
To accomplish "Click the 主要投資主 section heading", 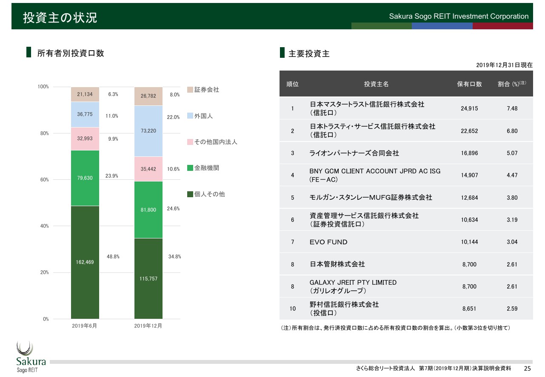I will pyautogui.click(x=309, y=54).
